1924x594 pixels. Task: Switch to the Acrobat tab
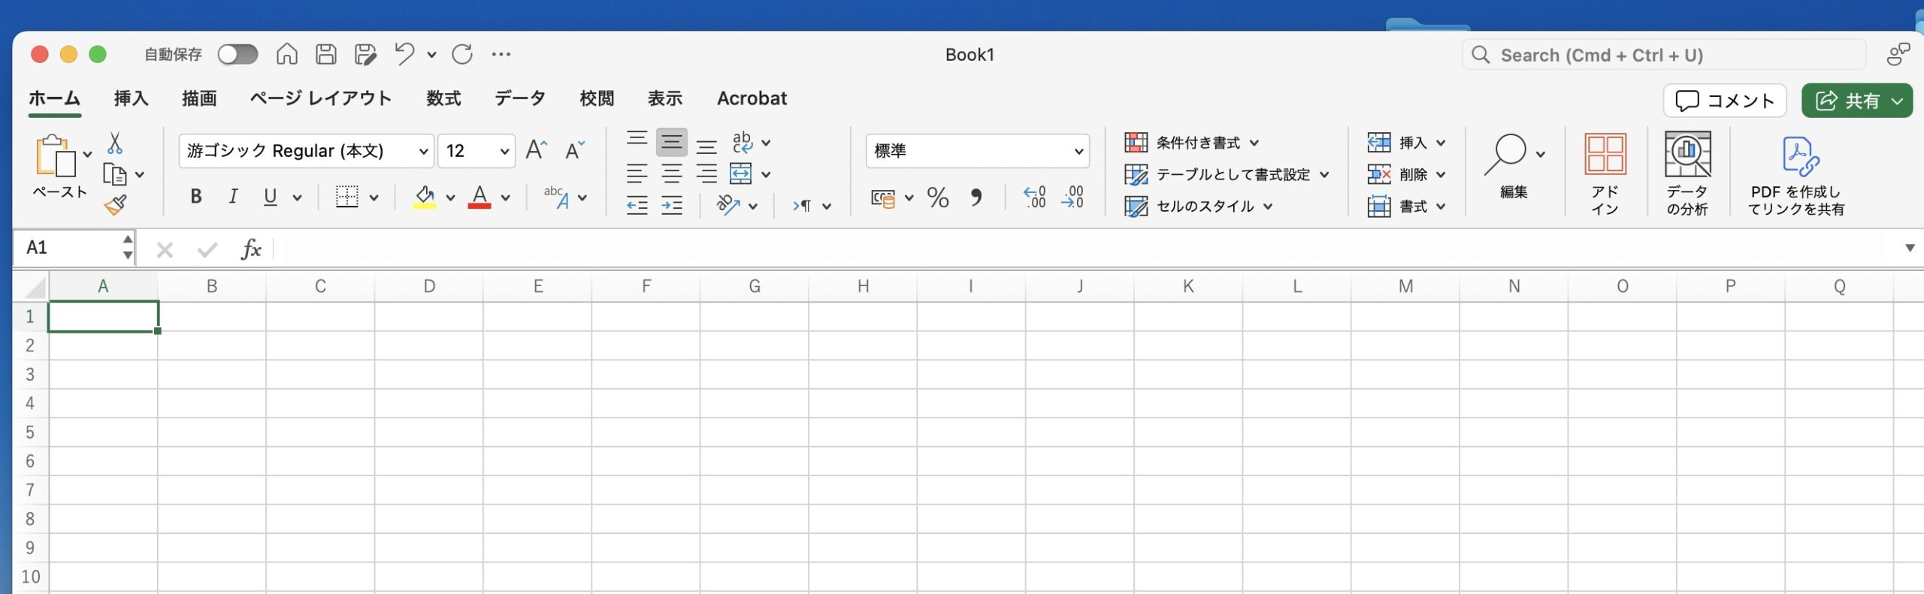752,98
